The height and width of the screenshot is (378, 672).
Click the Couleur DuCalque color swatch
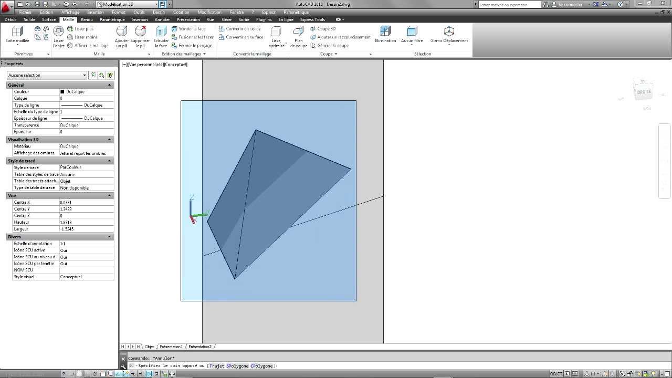pos(62,92)
